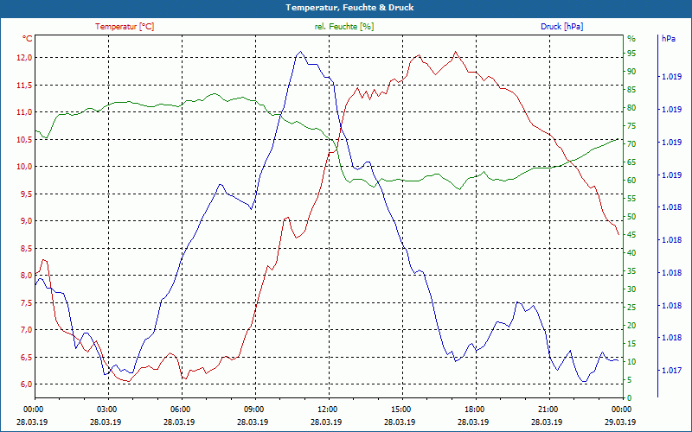Click the 50 humidity axis value
Image resolution: width=692 pixels, height=432 pixels.
(x=631, y=217)
